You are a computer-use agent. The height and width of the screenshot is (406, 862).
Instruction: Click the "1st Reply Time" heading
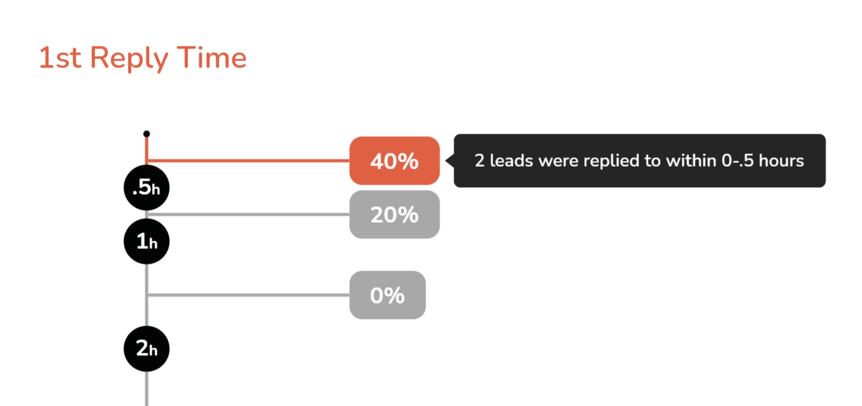[143, 58]
